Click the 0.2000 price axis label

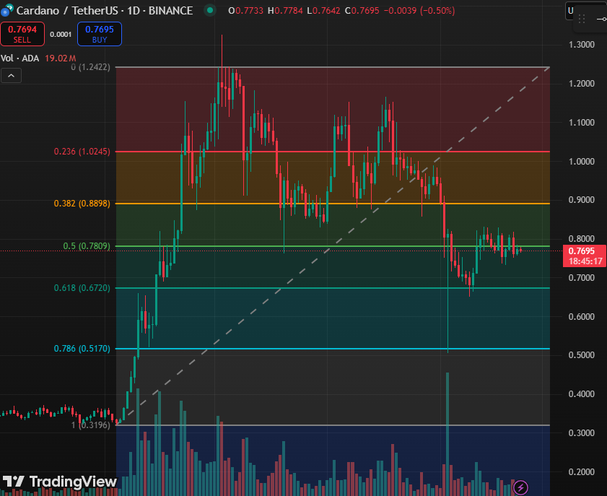pos(581,472)
